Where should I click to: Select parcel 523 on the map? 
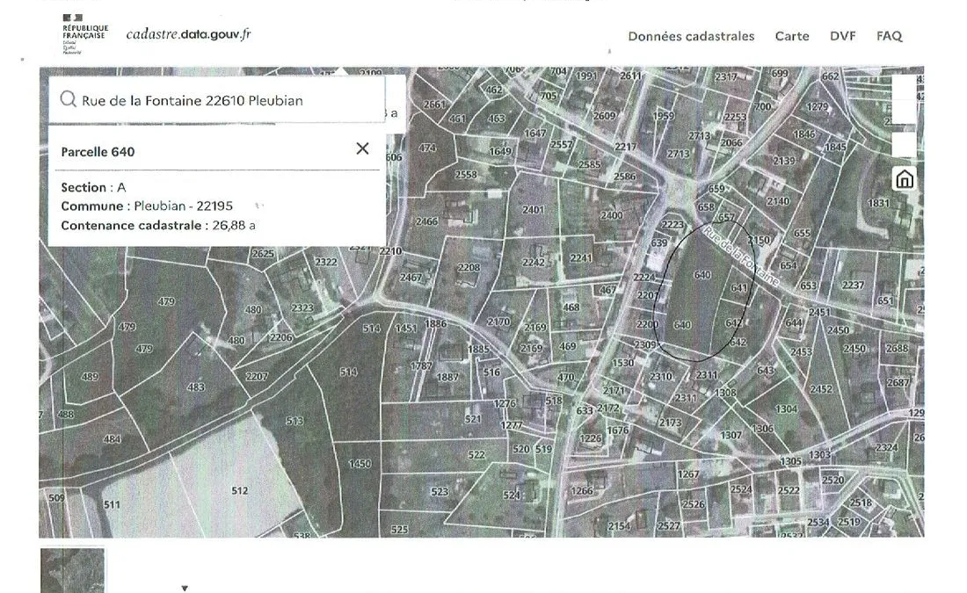[x=439, y=491]
